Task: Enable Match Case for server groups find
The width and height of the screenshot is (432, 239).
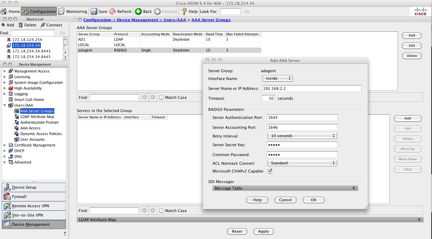Action: coord(161,97)
